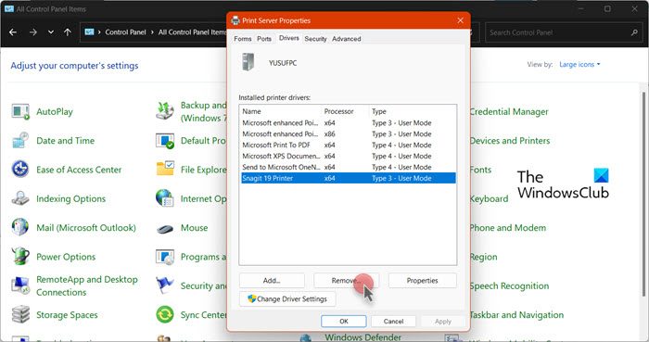Open the Storage Spaces icon

tap(20, 315)
